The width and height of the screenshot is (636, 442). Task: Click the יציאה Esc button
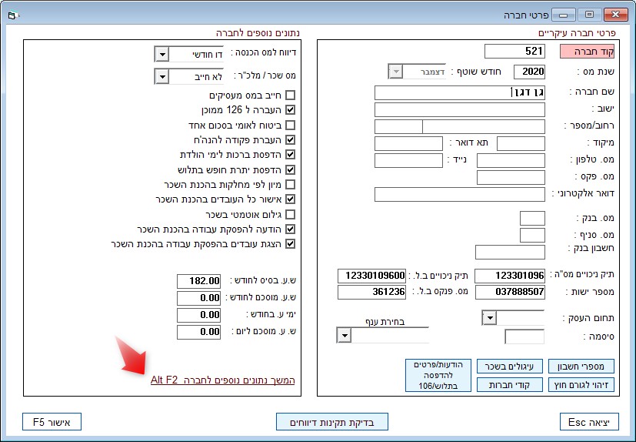[x=589, y=422]
